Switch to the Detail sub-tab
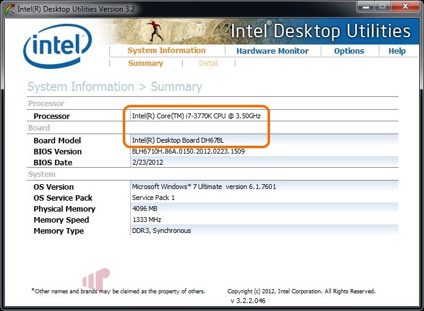Screen dimensions: 424x311 coord(208,63)
